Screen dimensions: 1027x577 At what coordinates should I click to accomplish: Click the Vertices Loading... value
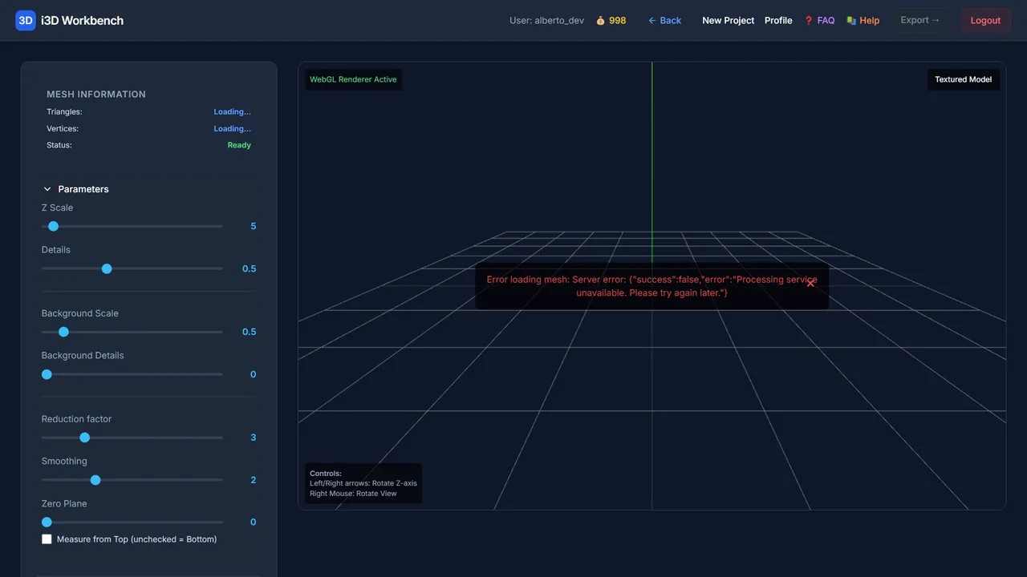tap(232, 129)
